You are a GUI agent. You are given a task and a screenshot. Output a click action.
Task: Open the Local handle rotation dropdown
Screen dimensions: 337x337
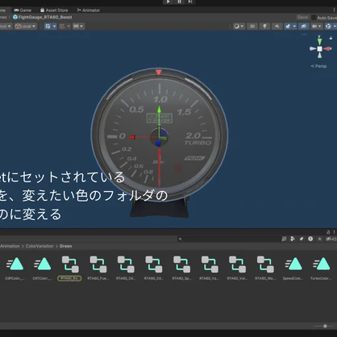pyautogui.click(x=26, y=27)
